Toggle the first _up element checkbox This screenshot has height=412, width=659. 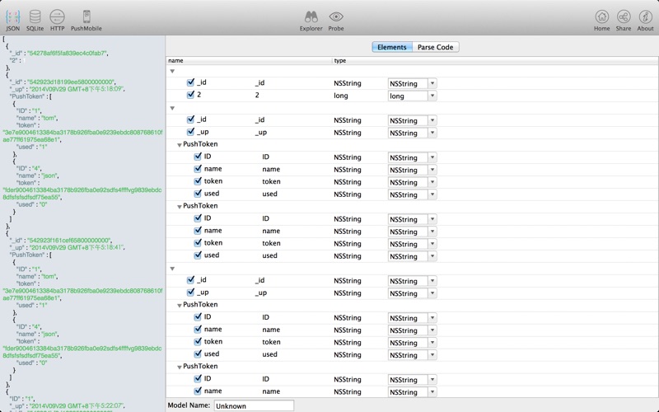coord(191,132)
